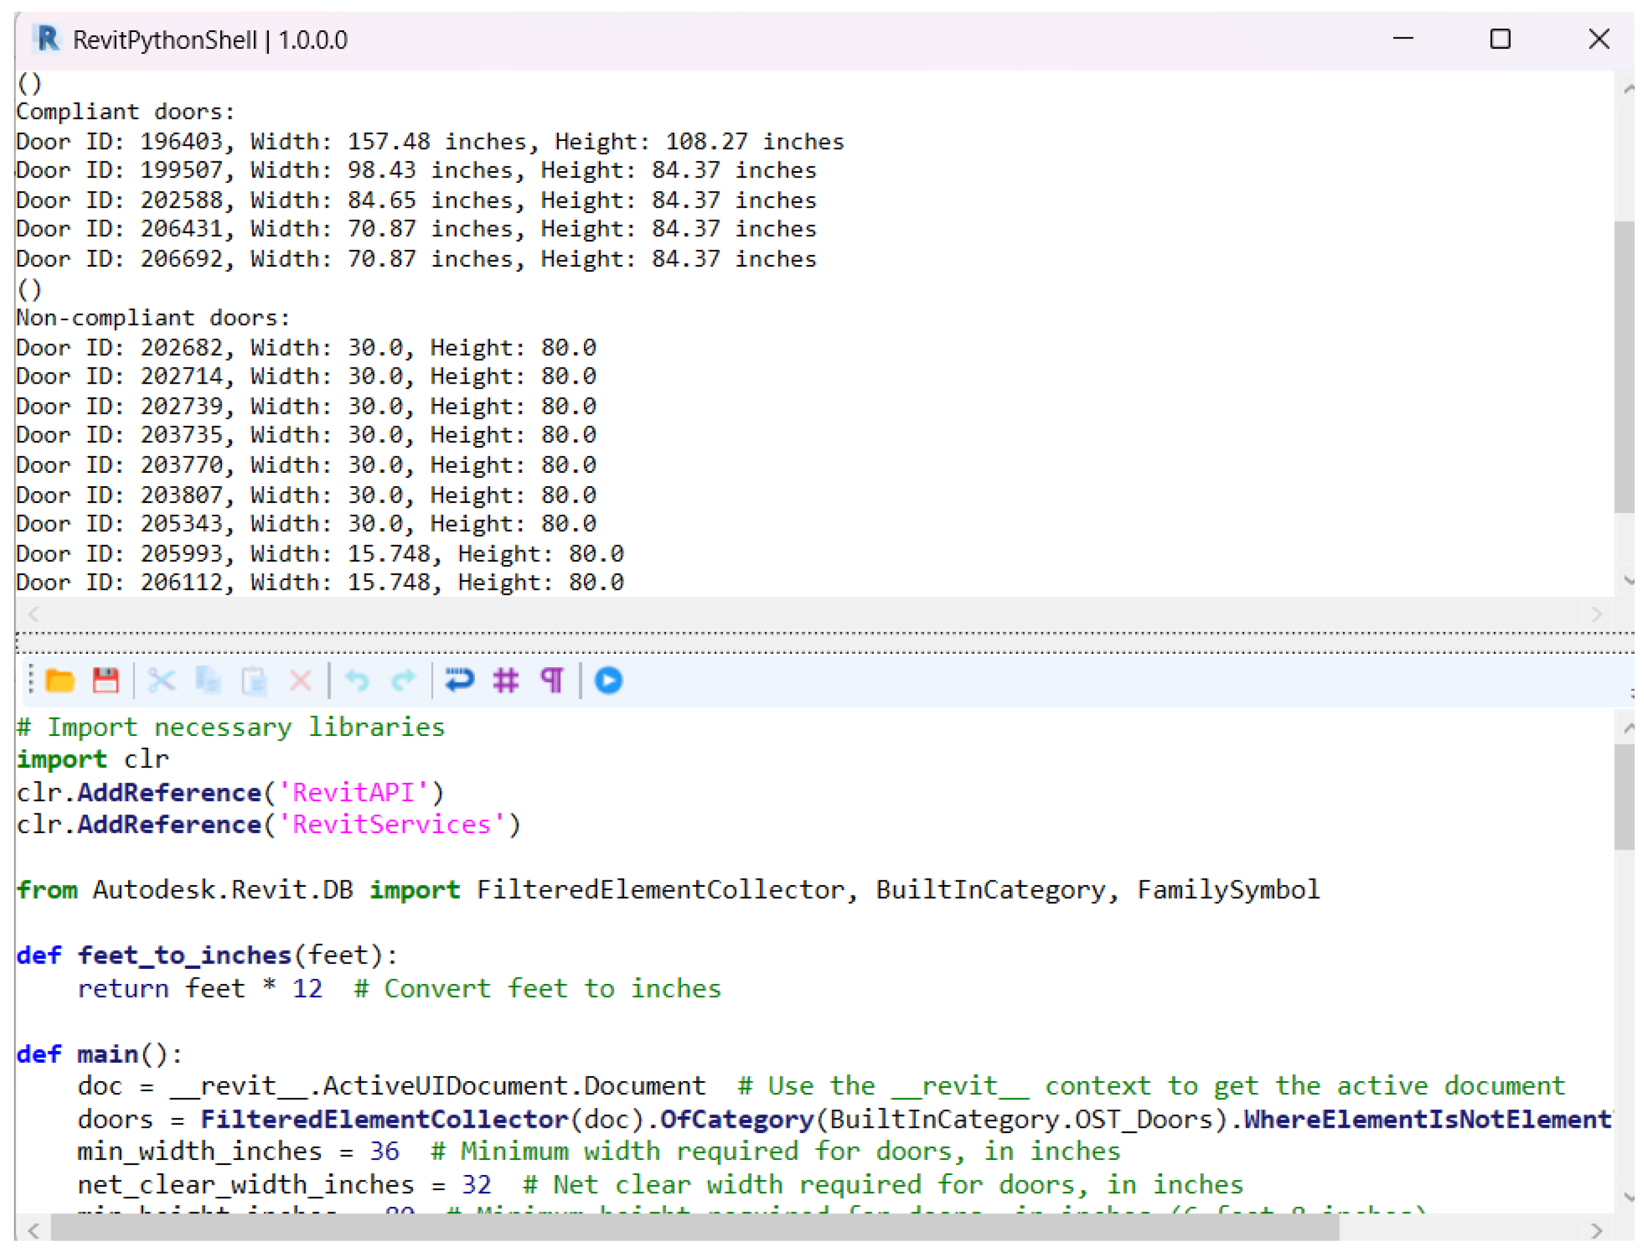Viewport: 1644px width, 1253px height.
Task: Click code editor vertical scroll-up arrow
Action: (x=1629, y=728)
